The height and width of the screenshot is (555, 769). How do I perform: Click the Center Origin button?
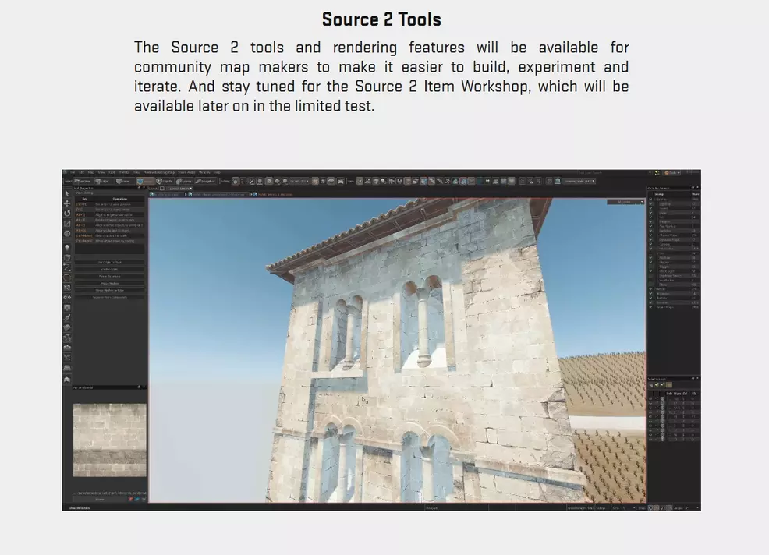pyautogui.click(x=110, y=269)
